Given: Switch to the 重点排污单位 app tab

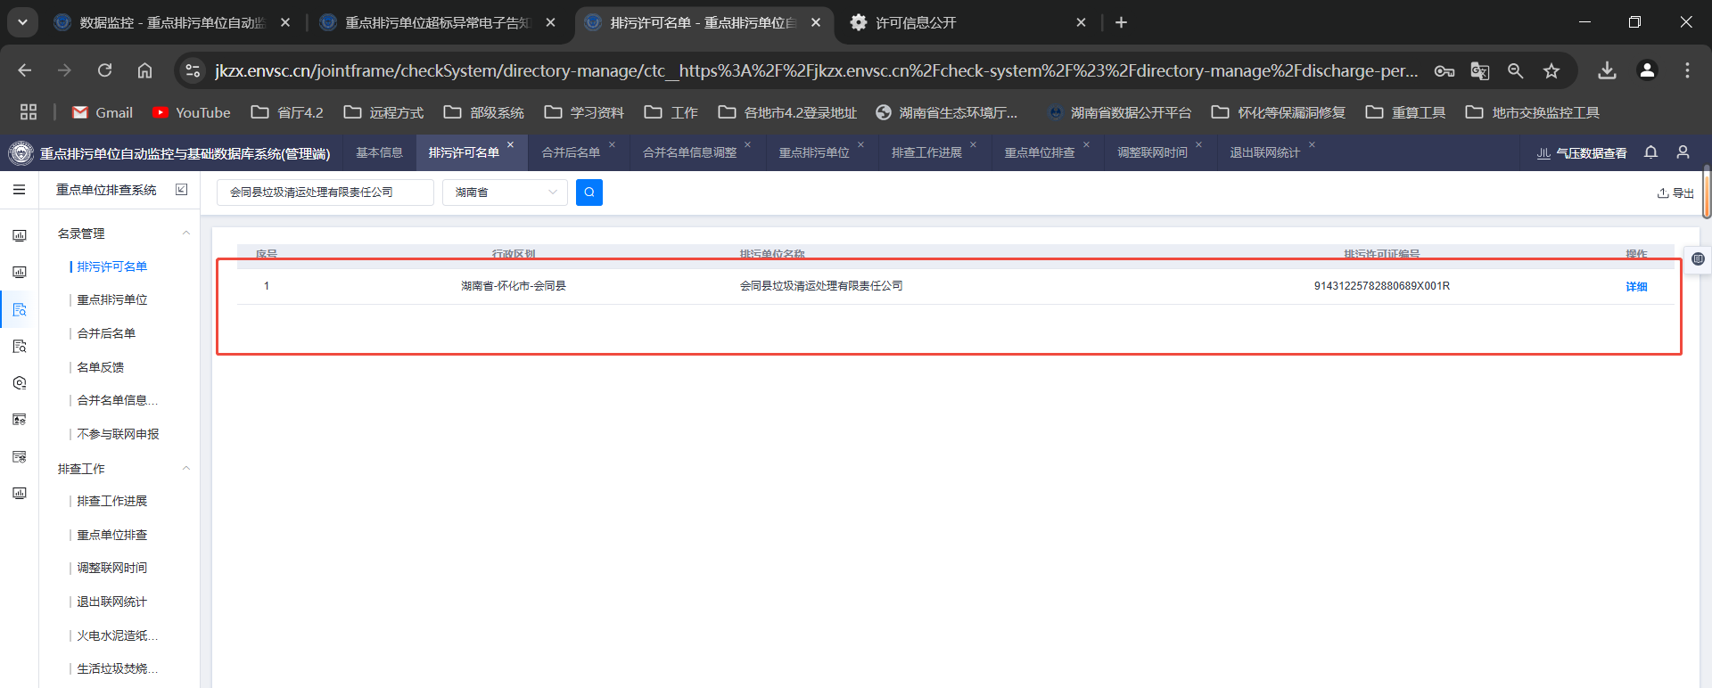Looking at the screenshot, I should click(x=814, y=152).
